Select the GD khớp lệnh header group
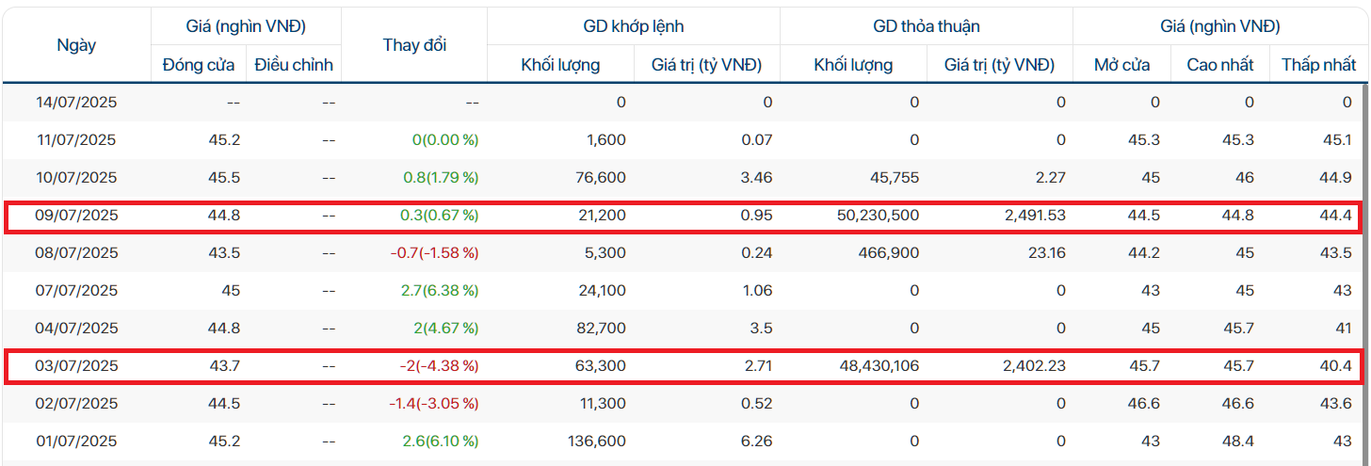This screenshot has height=466, width=1371. (633, 26)
